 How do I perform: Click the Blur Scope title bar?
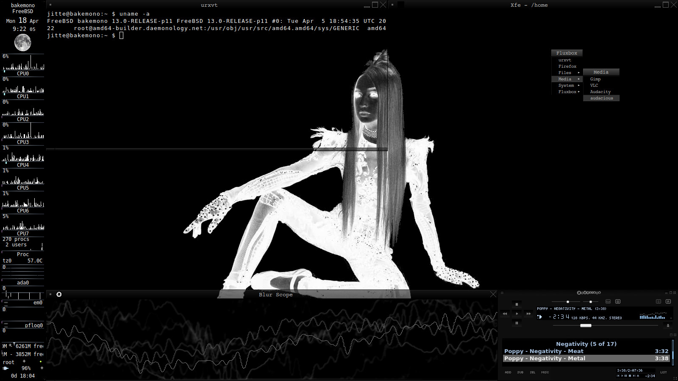coord(275,295)
